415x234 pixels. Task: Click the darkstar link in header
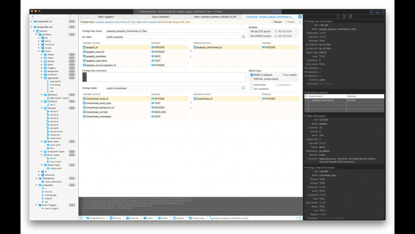pyautogui.click(x=163, y=22)
